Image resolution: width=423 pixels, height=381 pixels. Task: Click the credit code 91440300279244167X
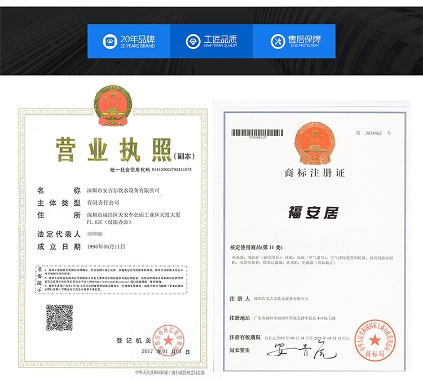pos(171,170)
